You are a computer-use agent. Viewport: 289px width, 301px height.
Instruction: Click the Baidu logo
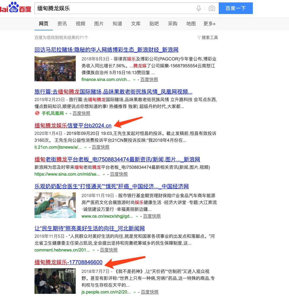(16, 8)
